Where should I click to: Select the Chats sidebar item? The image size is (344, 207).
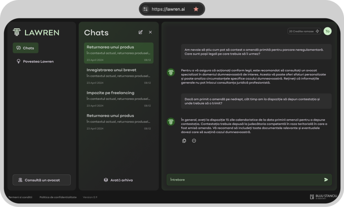(x=26, y=48)
